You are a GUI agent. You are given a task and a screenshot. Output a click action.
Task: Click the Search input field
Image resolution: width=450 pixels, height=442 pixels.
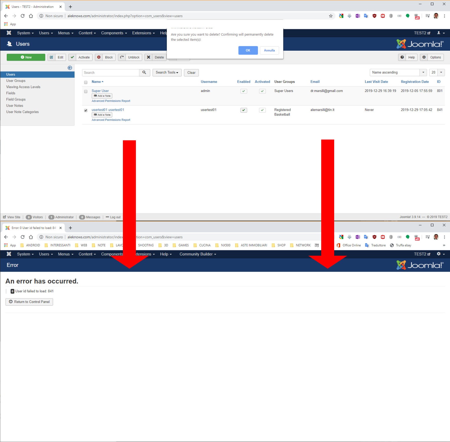coord(111,72)
